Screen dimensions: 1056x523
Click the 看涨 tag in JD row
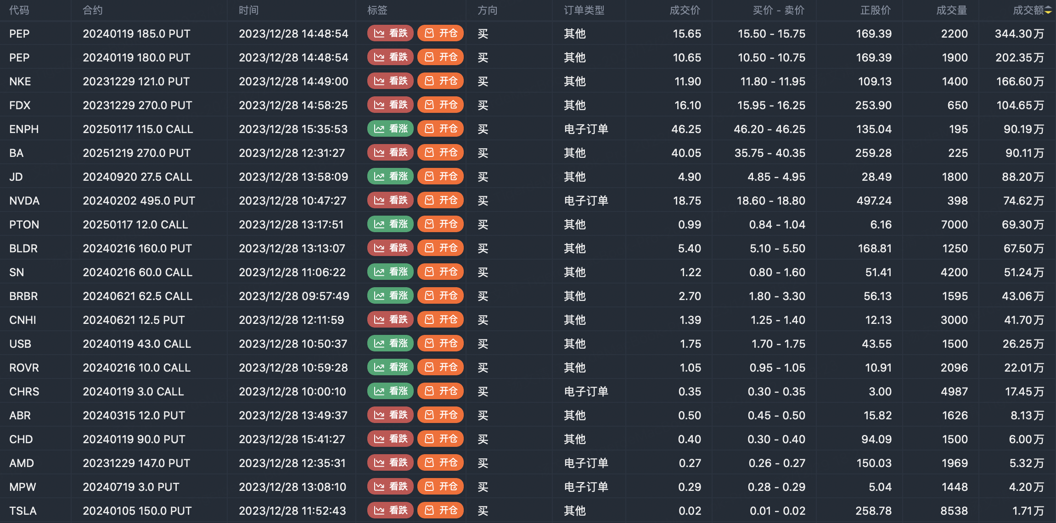pos(390,177)
